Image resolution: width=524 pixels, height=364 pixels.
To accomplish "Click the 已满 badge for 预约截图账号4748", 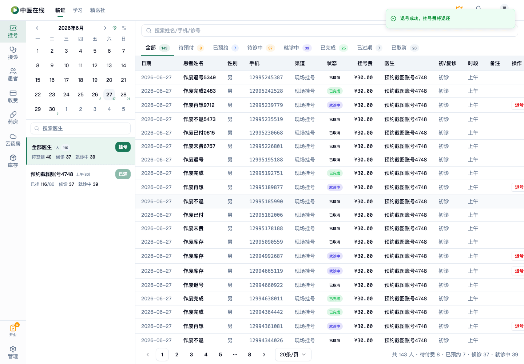I will 123,174.
